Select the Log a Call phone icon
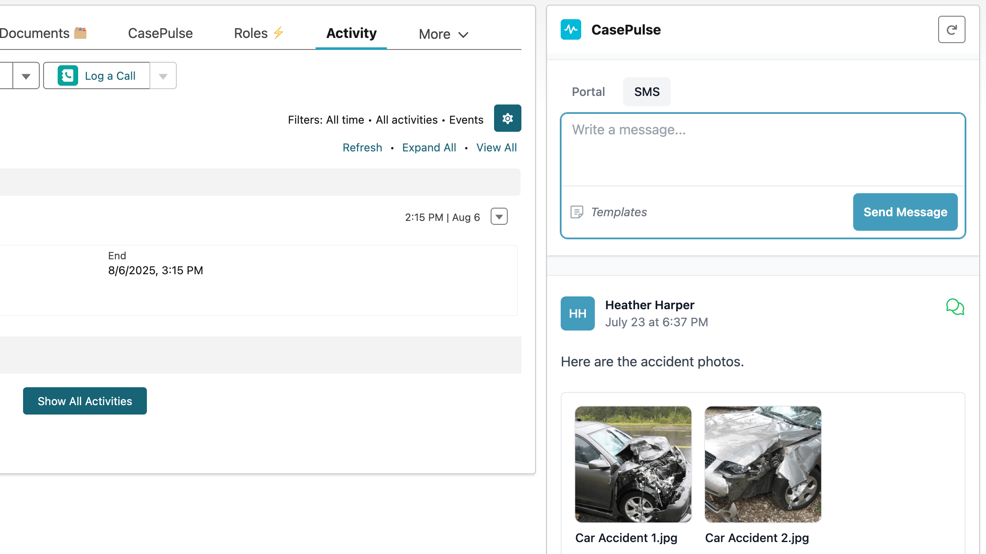Viewport: 986px width, 554px height. (68, 75)
